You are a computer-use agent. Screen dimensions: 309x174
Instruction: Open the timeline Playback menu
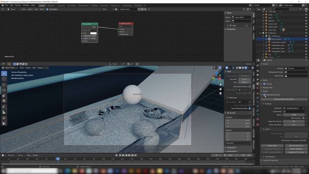12,156
